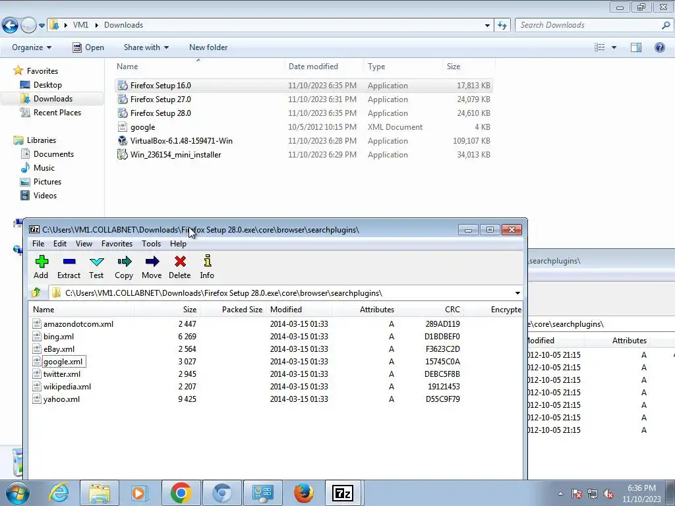675x506 pixels.
Task: Open the View menu in 7-Zip
Action: [x=84, y=244]
